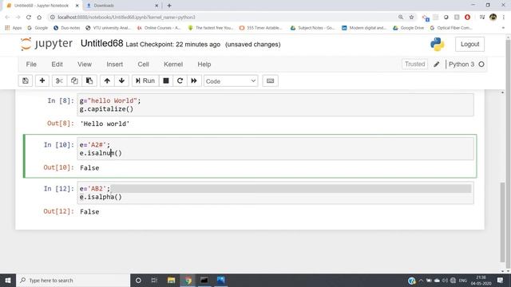Move selected cell up arrow
This screenshot has height=287, width=511.
[107, 81]
